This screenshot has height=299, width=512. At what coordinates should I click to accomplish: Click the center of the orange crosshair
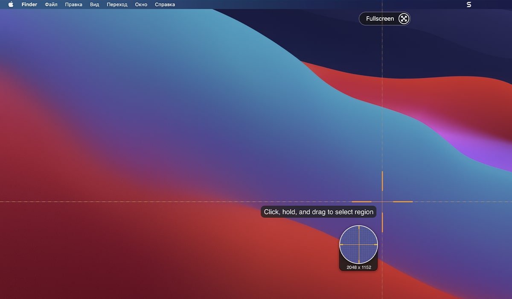(382, 202)
